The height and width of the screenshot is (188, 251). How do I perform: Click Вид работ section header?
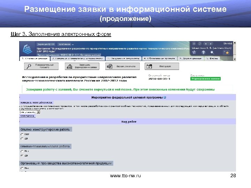click(x=128, y=122)
